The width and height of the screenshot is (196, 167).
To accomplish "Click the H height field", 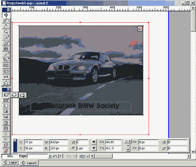I will [59, 148].
